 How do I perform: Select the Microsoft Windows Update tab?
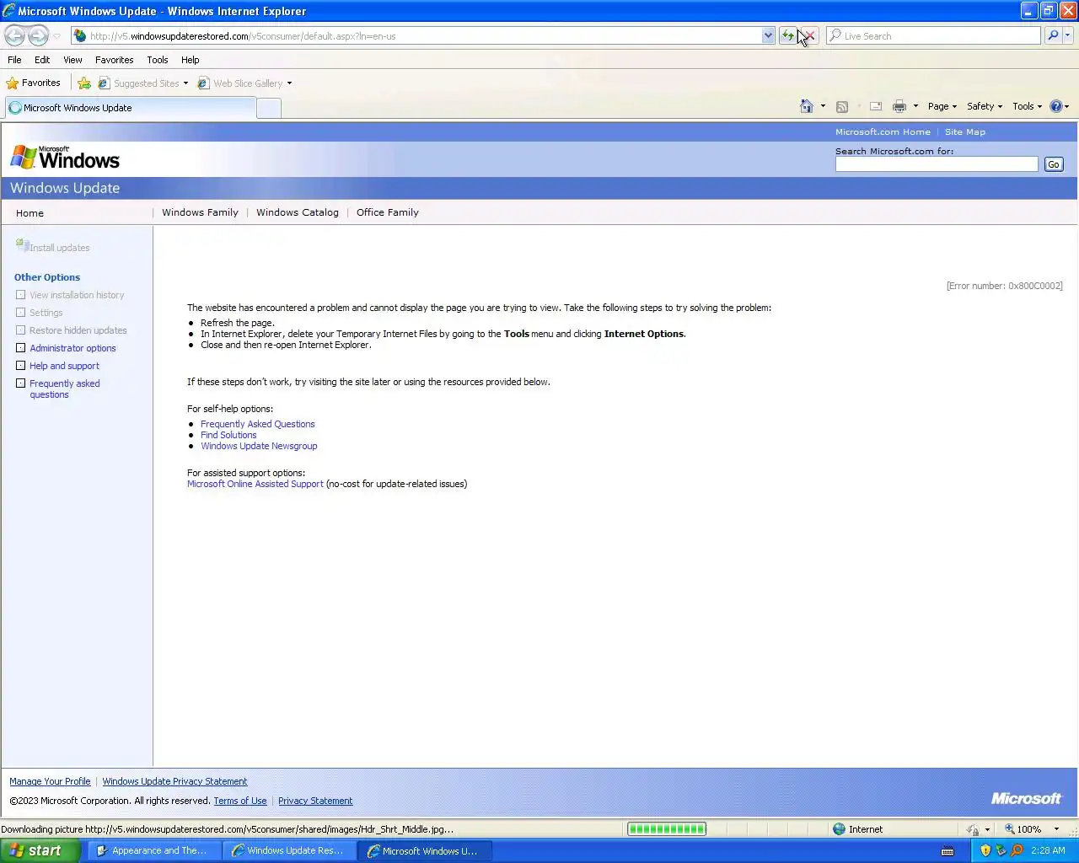click(131, 108)
